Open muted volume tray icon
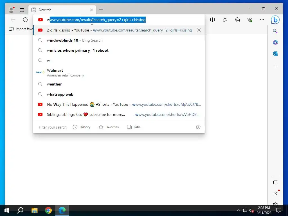Screen dimensions: 288x216 (x=251, y=210)
